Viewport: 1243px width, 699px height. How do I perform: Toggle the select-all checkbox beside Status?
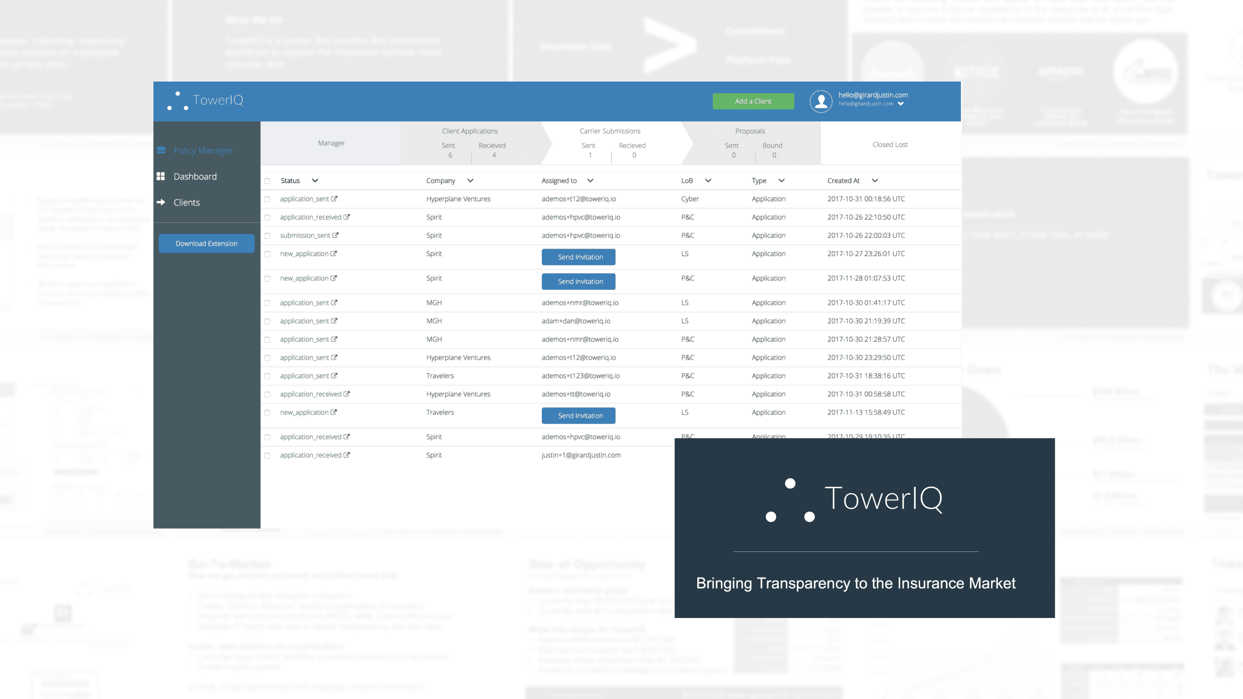[x=268, y=181]
